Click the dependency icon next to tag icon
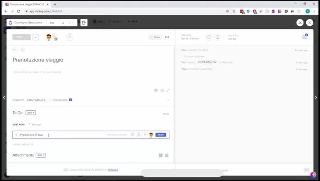The height and width of the screenshot is (181, 320). [22, 50]
